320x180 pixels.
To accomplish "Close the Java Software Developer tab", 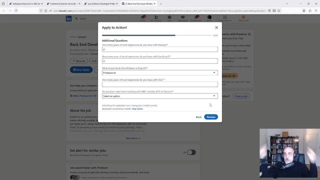I will [117, 4].
